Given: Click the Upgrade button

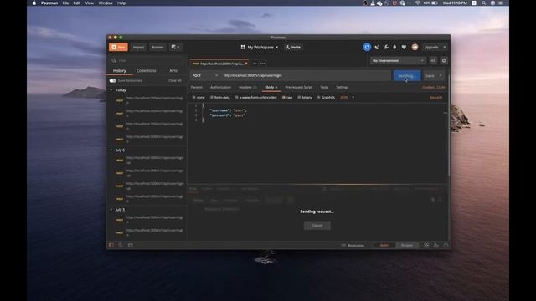Looking at the screenshot, I should click(x=431, y=47).
